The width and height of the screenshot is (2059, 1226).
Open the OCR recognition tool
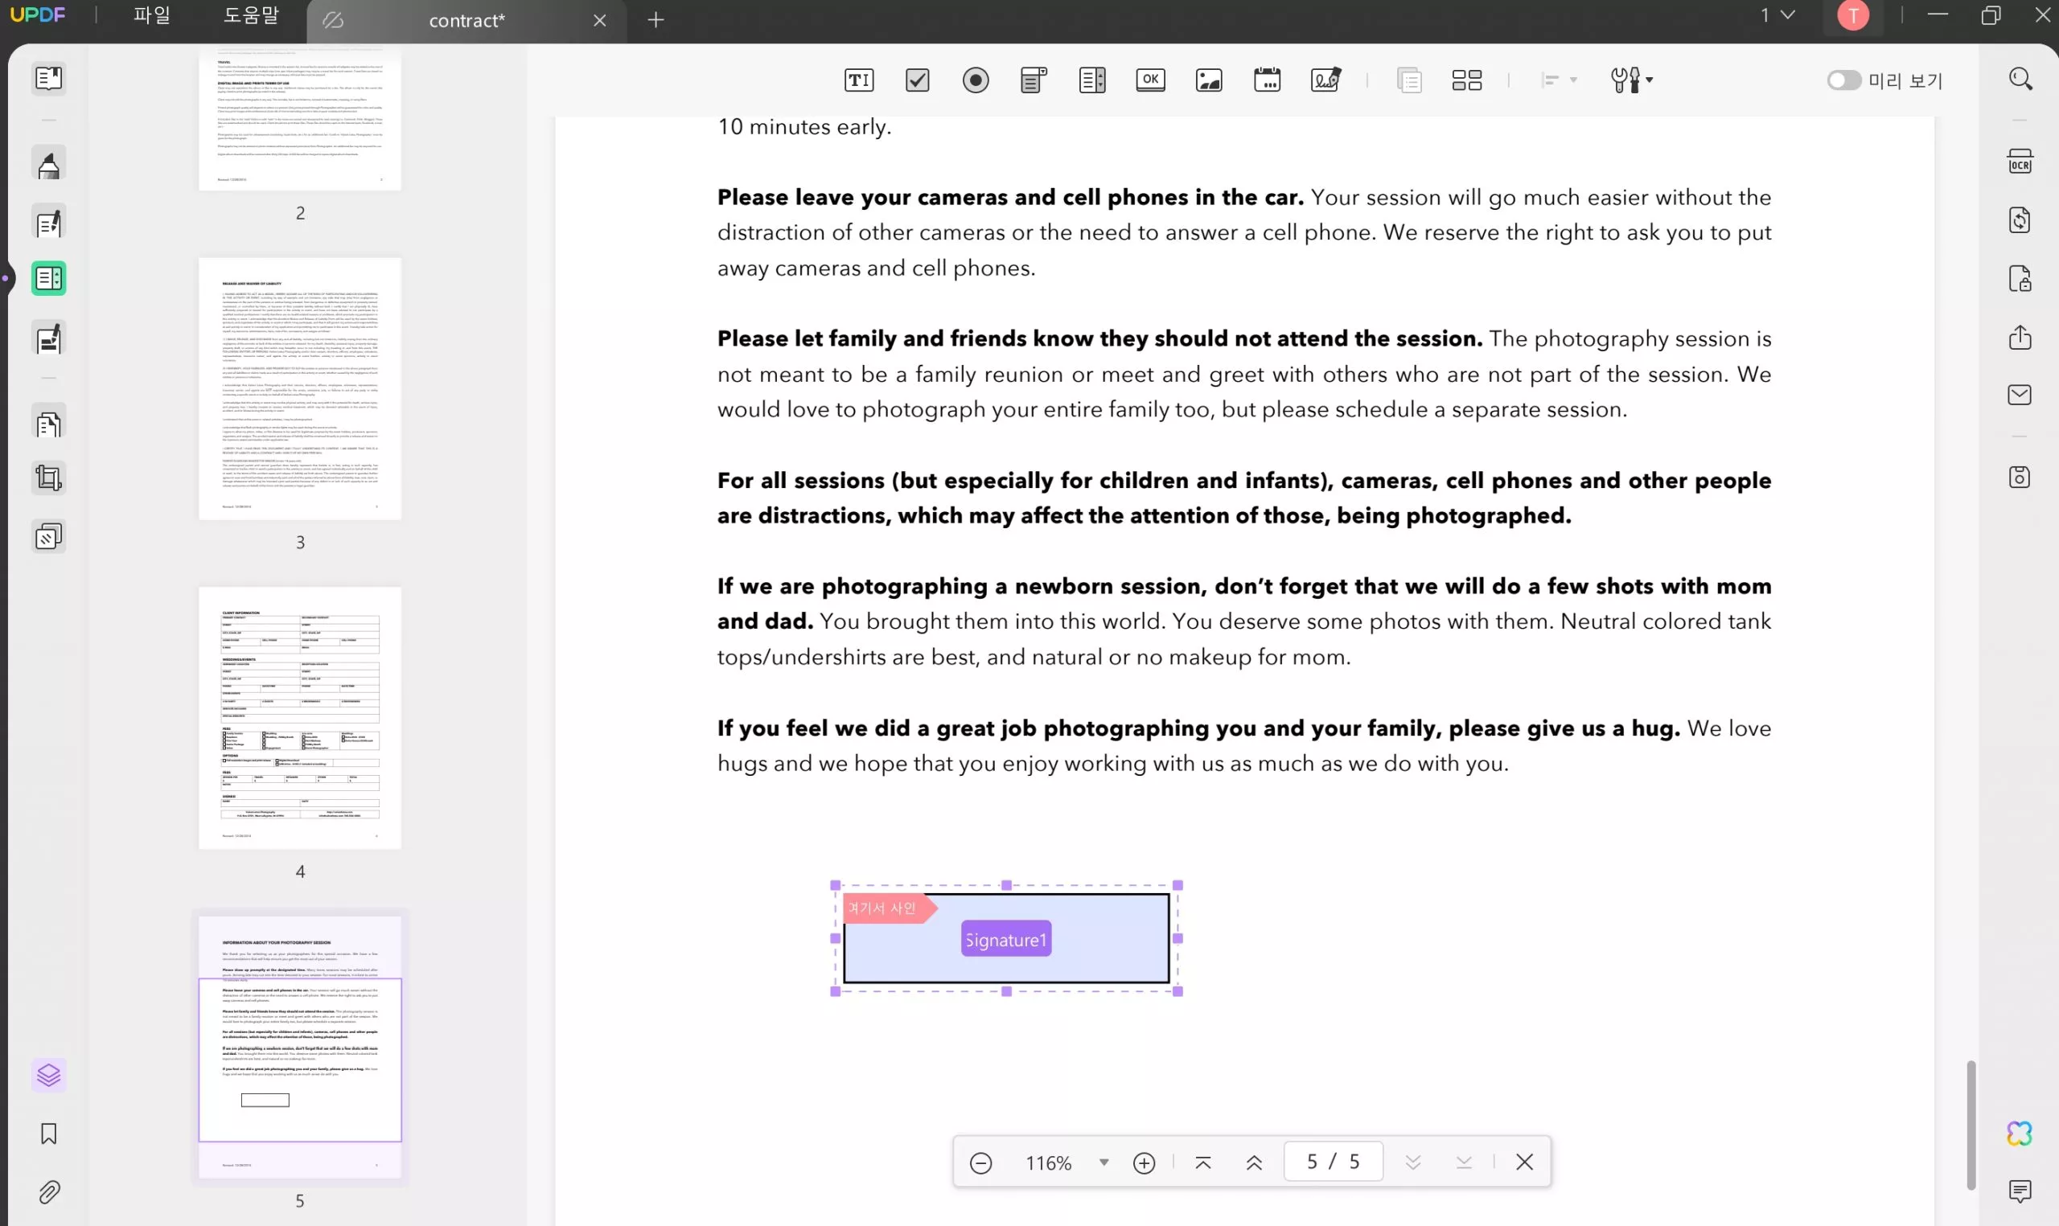tap(2020, 161)
